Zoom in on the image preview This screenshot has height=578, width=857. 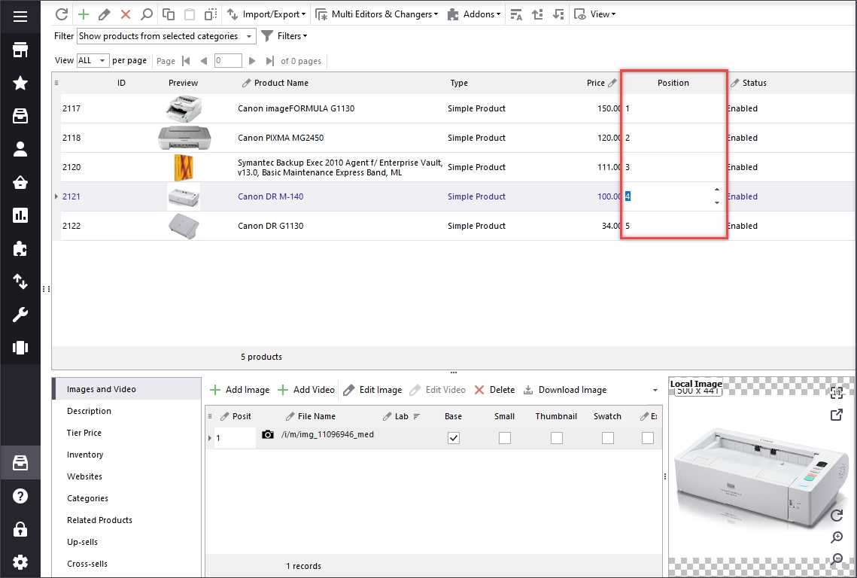(x=836, y=537)
